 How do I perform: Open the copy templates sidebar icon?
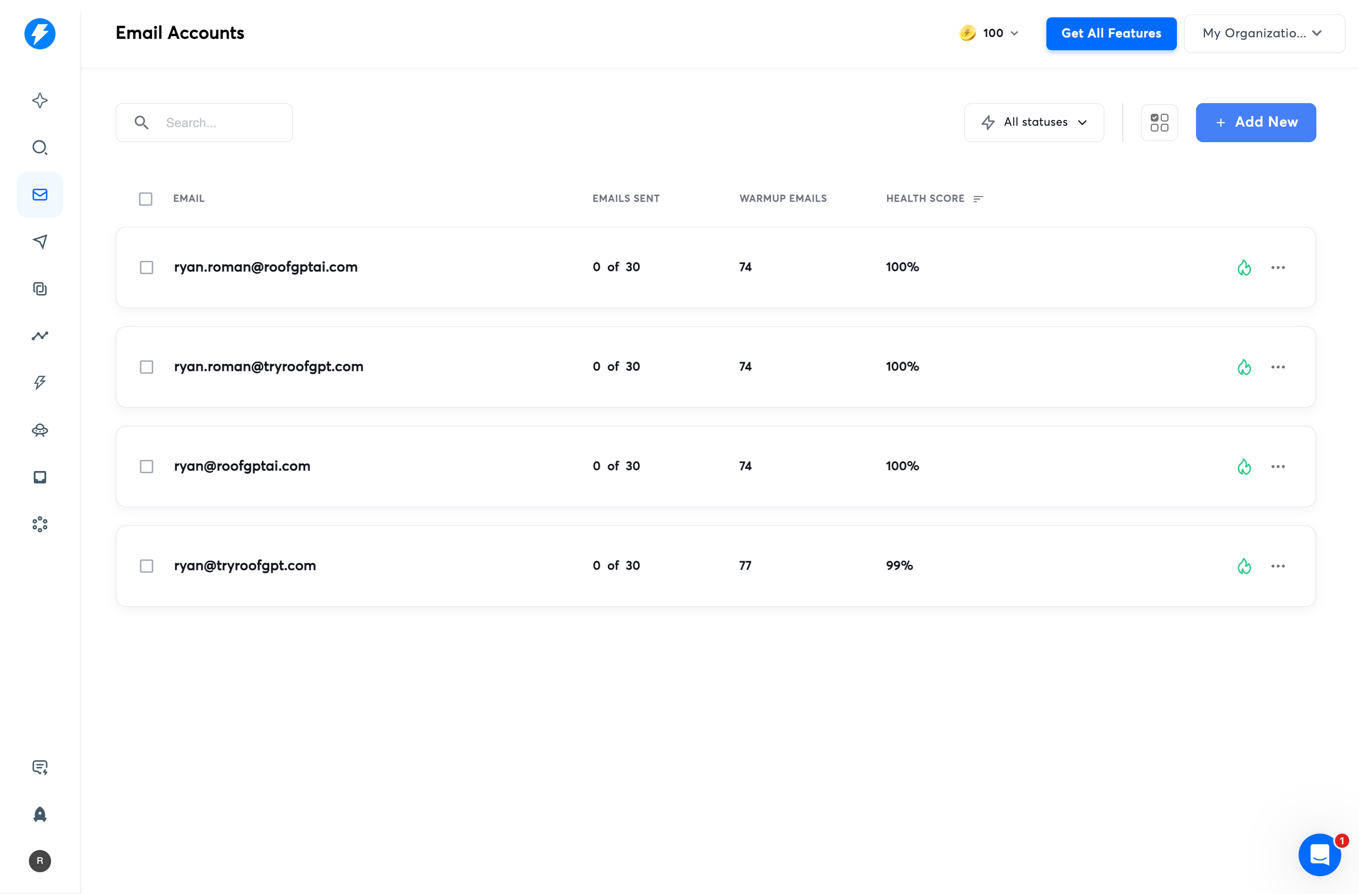(40, 289)
